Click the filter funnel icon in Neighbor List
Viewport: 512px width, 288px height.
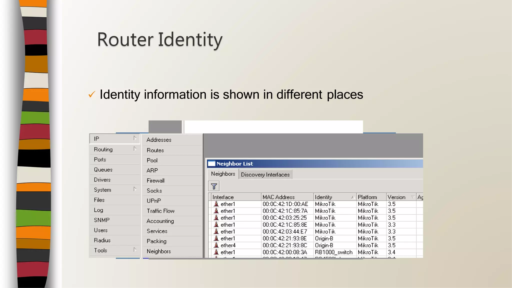click(214, 186)
